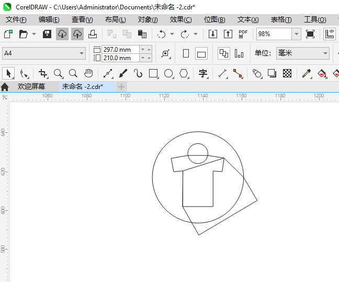Select the Text tool
Image resolution: width=339 pixels, height=282 pixels.
[203, 73]
